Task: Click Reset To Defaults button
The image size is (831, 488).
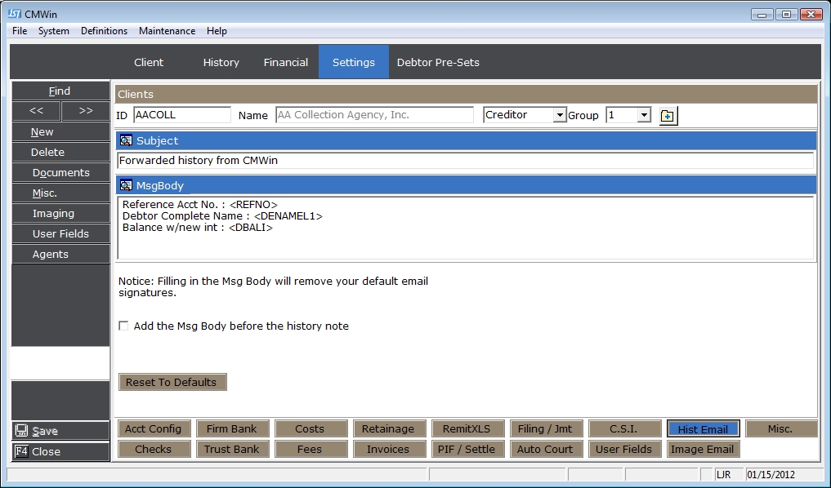Action: click(x=172, y=382)
